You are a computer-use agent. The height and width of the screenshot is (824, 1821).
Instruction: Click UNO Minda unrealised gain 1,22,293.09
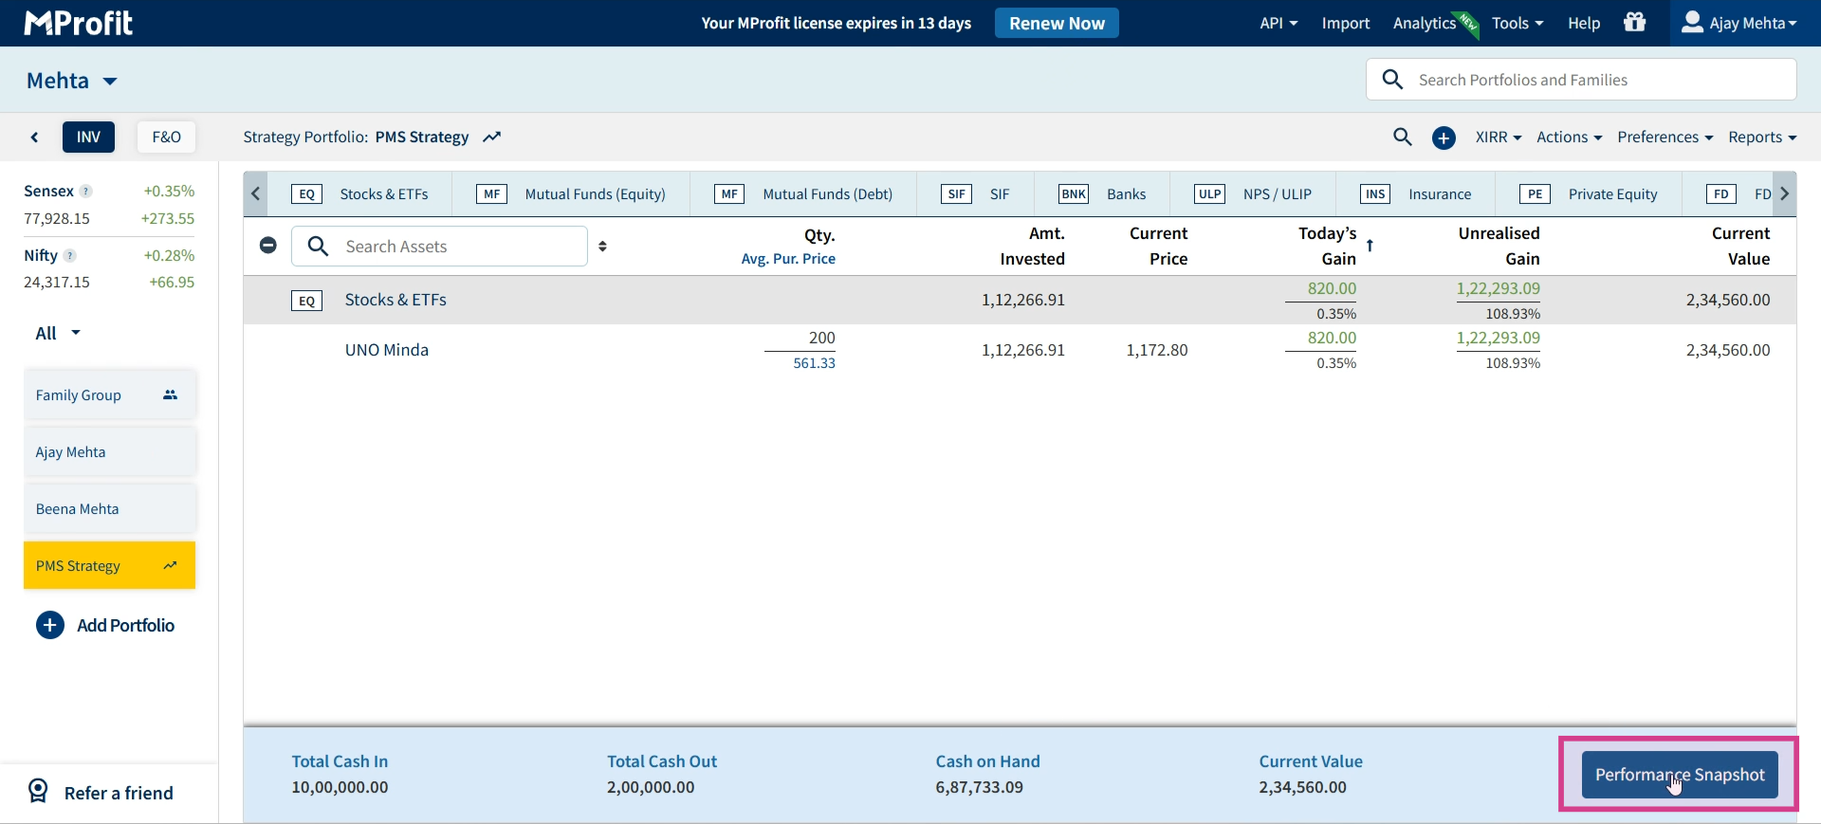tap(1498, 338)
